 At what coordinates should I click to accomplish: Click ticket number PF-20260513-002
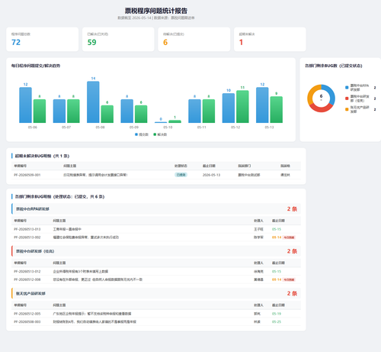click(27, 237)
